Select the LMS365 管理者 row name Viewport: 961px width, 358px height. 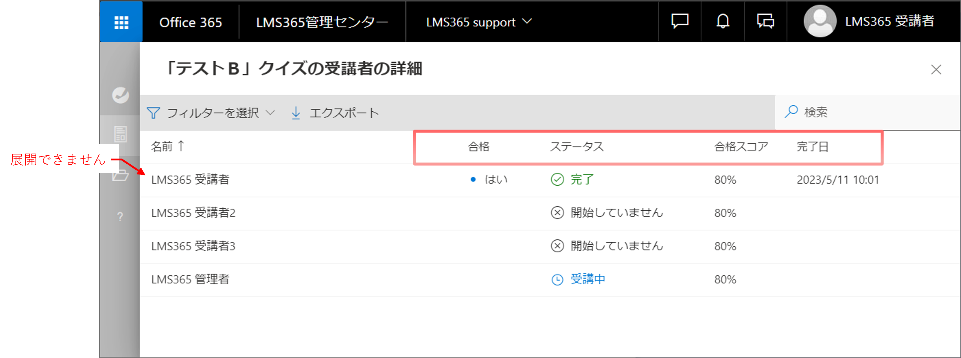point(190,280)
